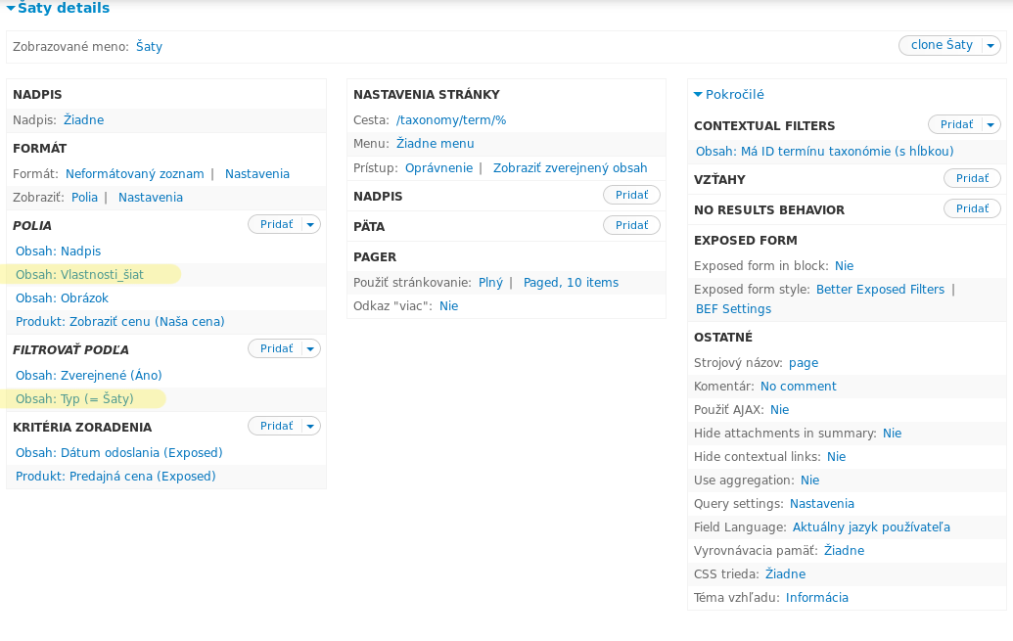Viewport: 1013px width, 641px height.
Task: Change path /taxonomy/term/% link
Action: coord(450,120)
